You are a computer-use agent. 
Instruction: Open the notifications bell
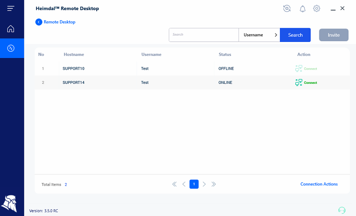[x=302, y=8]
